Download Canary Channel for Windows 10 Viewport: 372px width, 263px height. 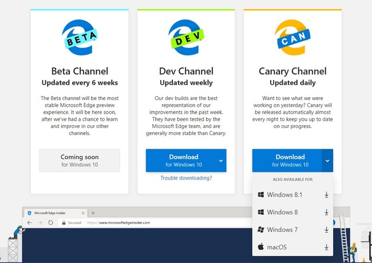pyautogui.click(x=287, y=161)
